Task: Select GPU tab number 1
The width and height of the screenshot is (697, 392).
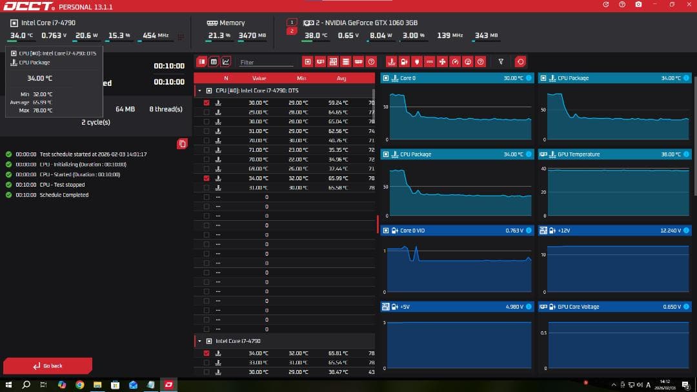Action: tap(292, 22)
